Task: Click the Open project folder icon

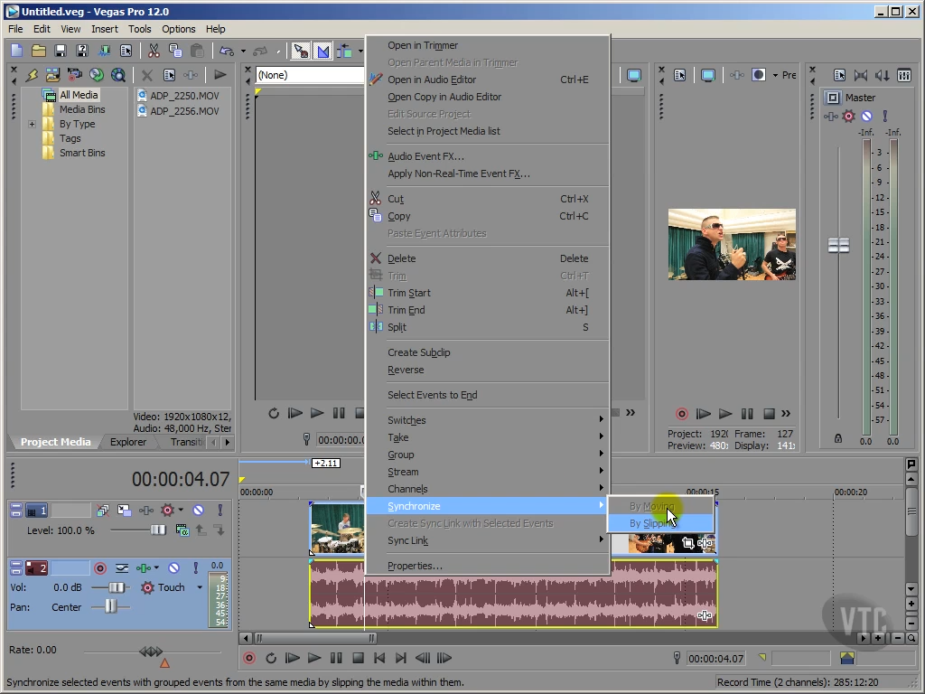Action: coord(38,51)
